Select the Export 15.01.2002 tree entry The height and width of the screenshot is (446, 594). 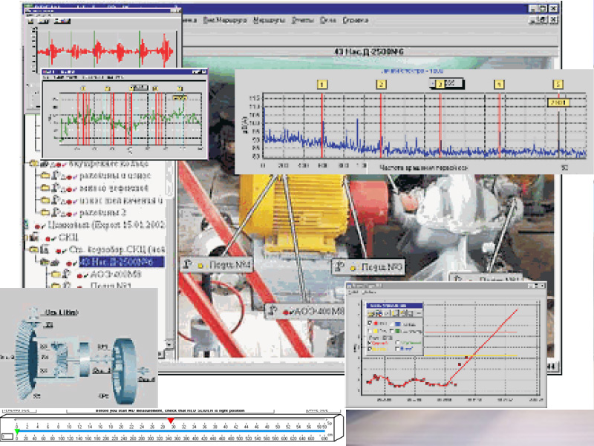coord(107,225)
